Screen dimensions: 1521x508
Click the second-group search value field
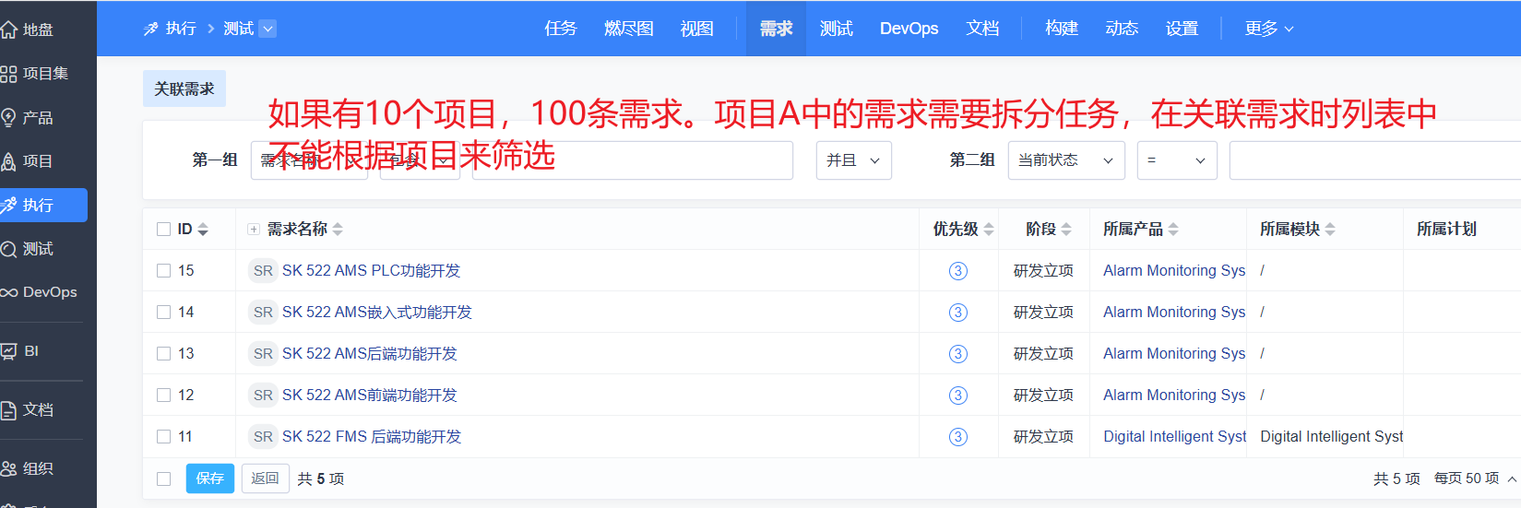[x=1374, y=160]
